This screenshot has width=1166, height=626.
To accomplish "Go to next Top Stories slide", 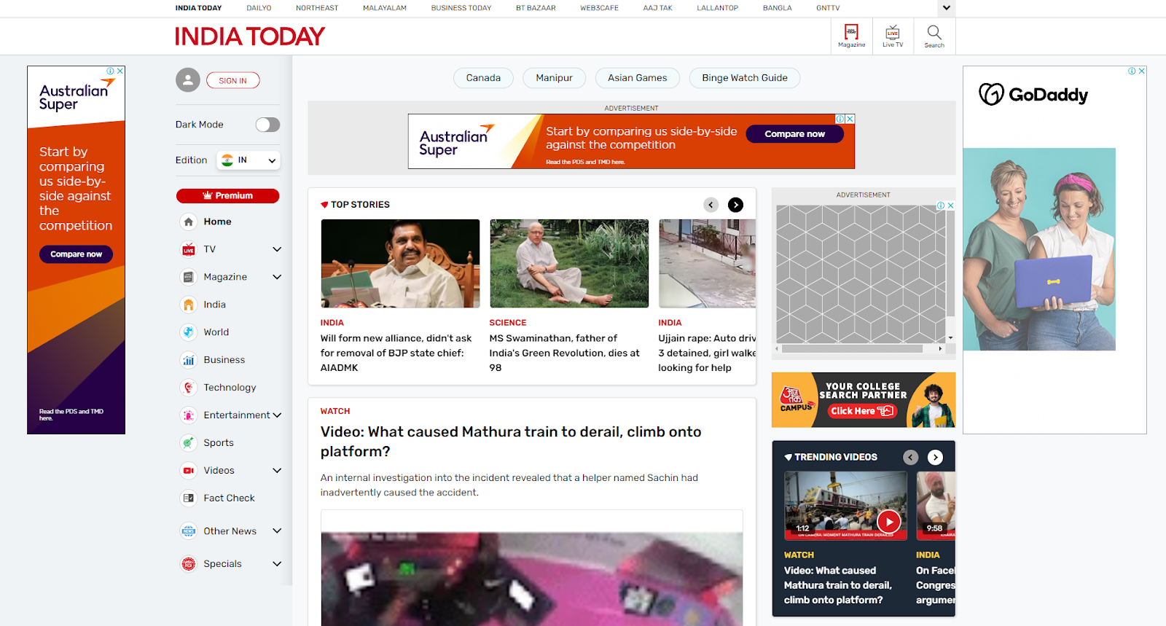I will coord(736,205).
